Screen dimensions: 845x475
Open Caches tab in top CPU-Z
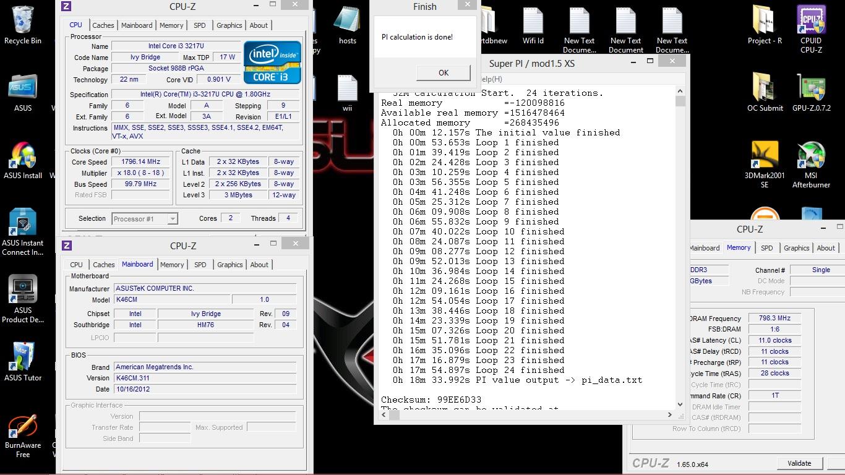point(103,25)
